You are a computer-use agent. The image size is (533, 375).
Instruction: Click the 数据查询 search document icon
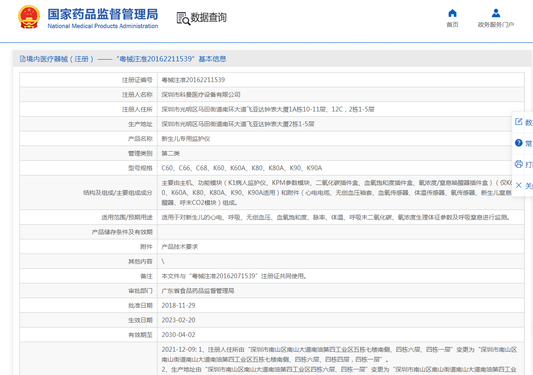click(x=183, y=18)
